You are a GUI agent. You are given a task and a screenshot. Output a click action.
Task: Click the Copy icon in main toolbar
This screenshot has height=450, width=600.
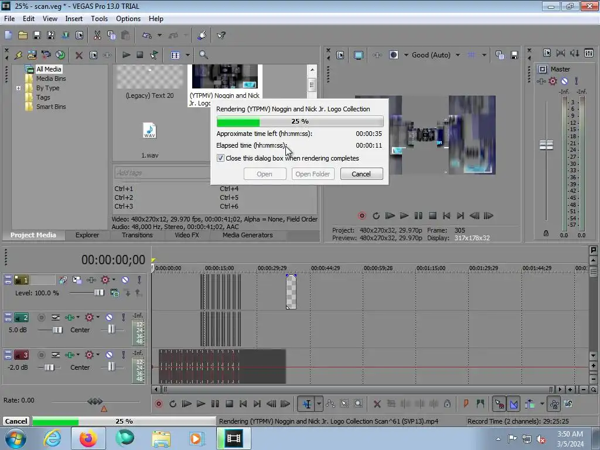[x=111, y=35]
